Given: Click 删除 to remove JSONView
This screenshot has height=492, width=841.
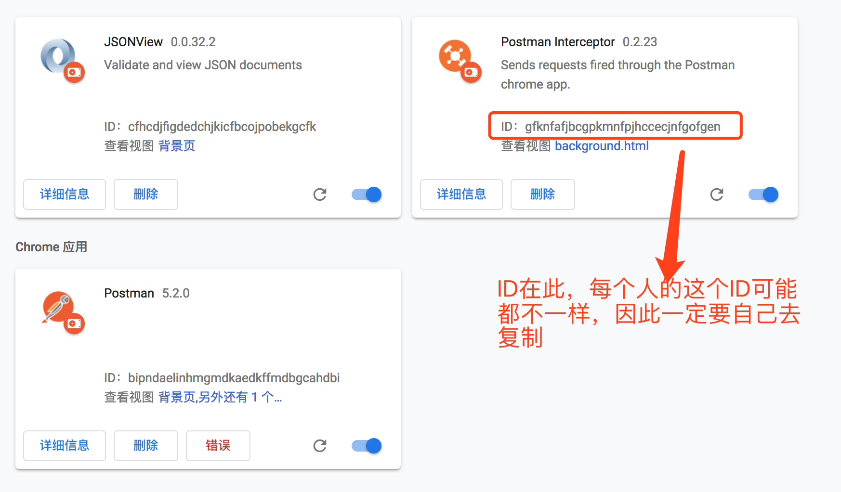Looking at the screenshot, I should 146,194.
